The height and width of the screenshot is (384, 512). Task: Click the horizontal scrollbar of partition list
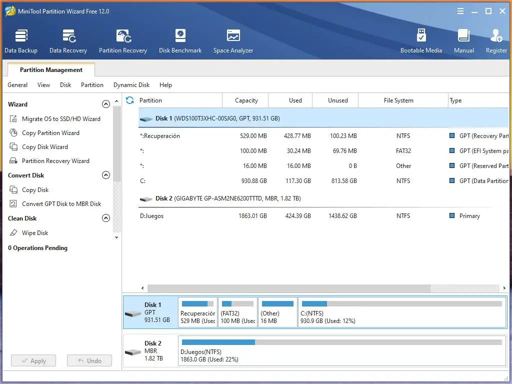pos(288,288)
